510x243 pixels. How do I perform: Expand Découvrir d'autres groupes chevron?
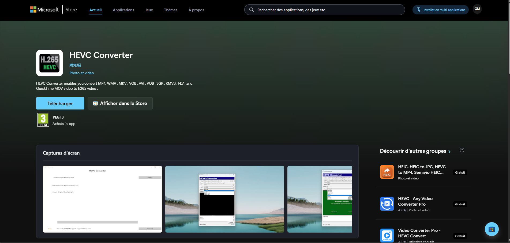coord(449,151)
